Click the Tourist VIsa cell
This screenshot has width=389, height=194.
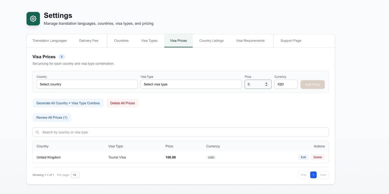[117, 157]
